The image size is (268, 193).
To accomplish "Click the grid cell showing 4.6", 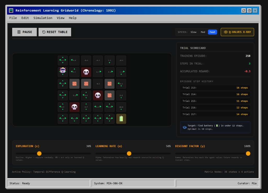I will click(110, 72).
